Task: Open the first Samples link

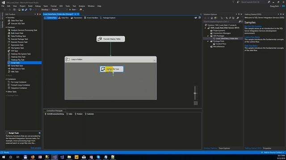Action: tap(253, 26)
